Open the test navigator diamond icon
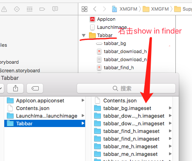 point(17,9)
